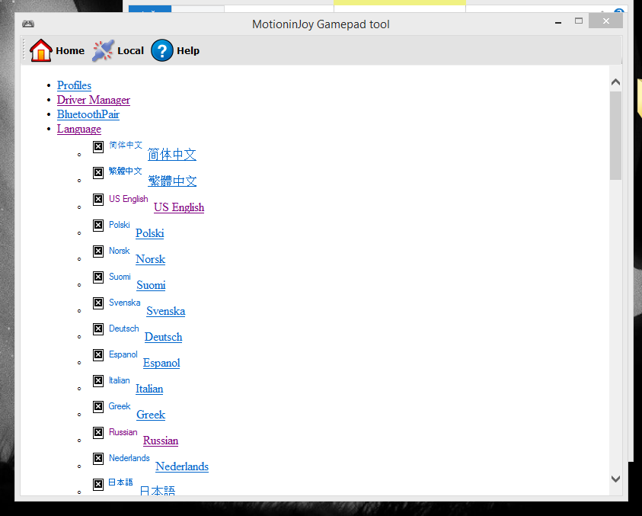Pick the Suomi language link

click(x=151, y=285)
